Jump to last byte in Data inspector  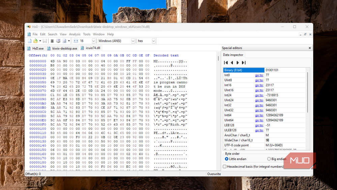[x=244, y=63]
